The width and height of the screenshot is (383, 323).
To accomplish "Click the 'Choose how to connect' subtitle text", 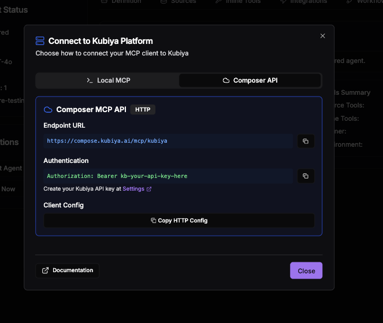I will (x=112, y=53).
